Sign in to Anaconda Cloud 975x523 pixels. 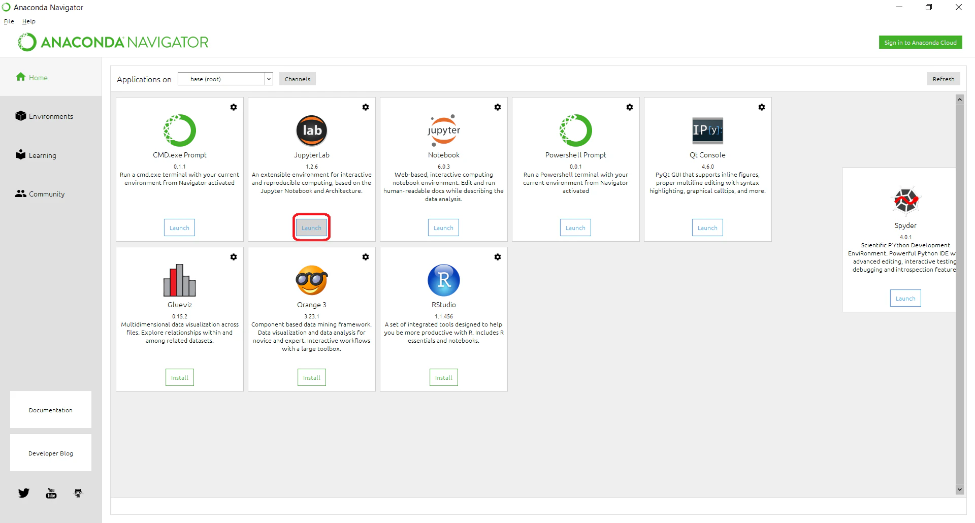920,42
